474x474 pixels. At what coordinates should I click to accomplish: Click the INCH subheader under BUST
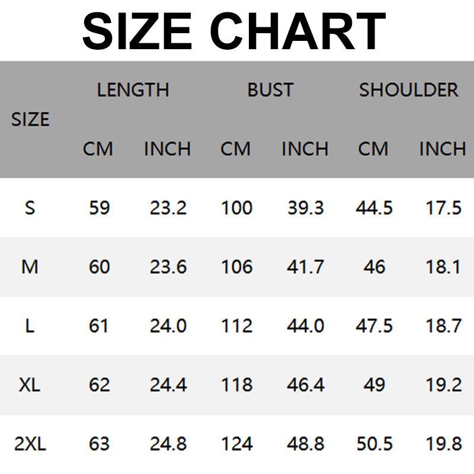coord(305,149)
